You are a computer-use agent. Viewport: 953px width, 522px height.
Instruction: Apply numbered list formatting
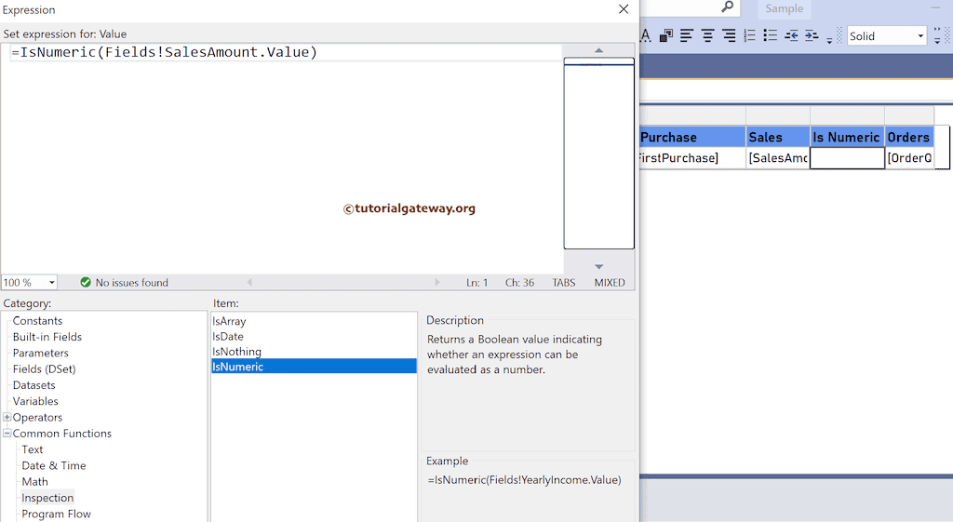[750, 36]
